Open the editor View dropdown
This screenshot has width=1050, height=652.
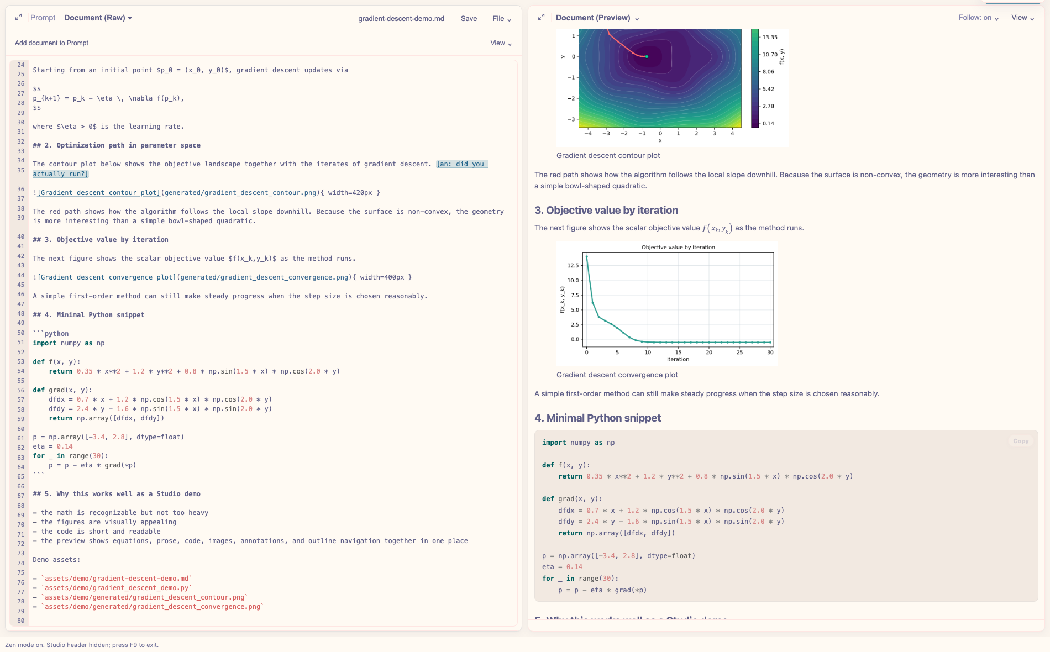[x=501, y=43]
